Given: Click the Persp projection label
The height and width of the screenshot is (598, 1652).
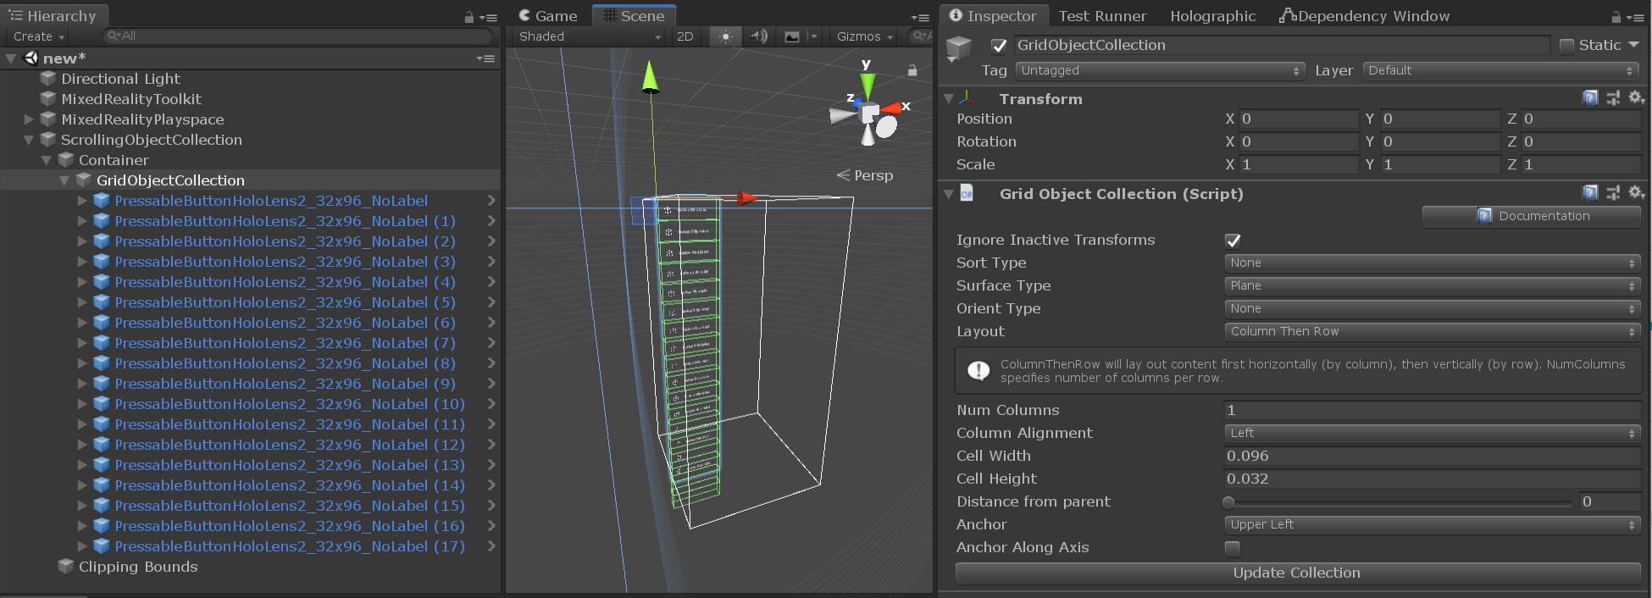Looking at the screenshot, I should (873, 175).
